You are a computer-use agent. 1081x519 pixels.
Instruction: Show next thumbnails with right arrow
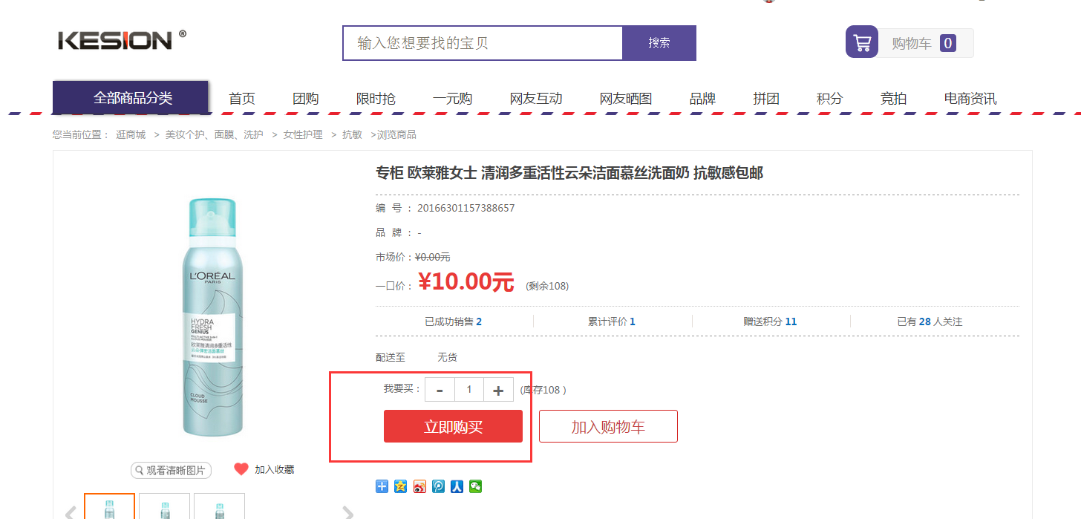click(347, 512)
